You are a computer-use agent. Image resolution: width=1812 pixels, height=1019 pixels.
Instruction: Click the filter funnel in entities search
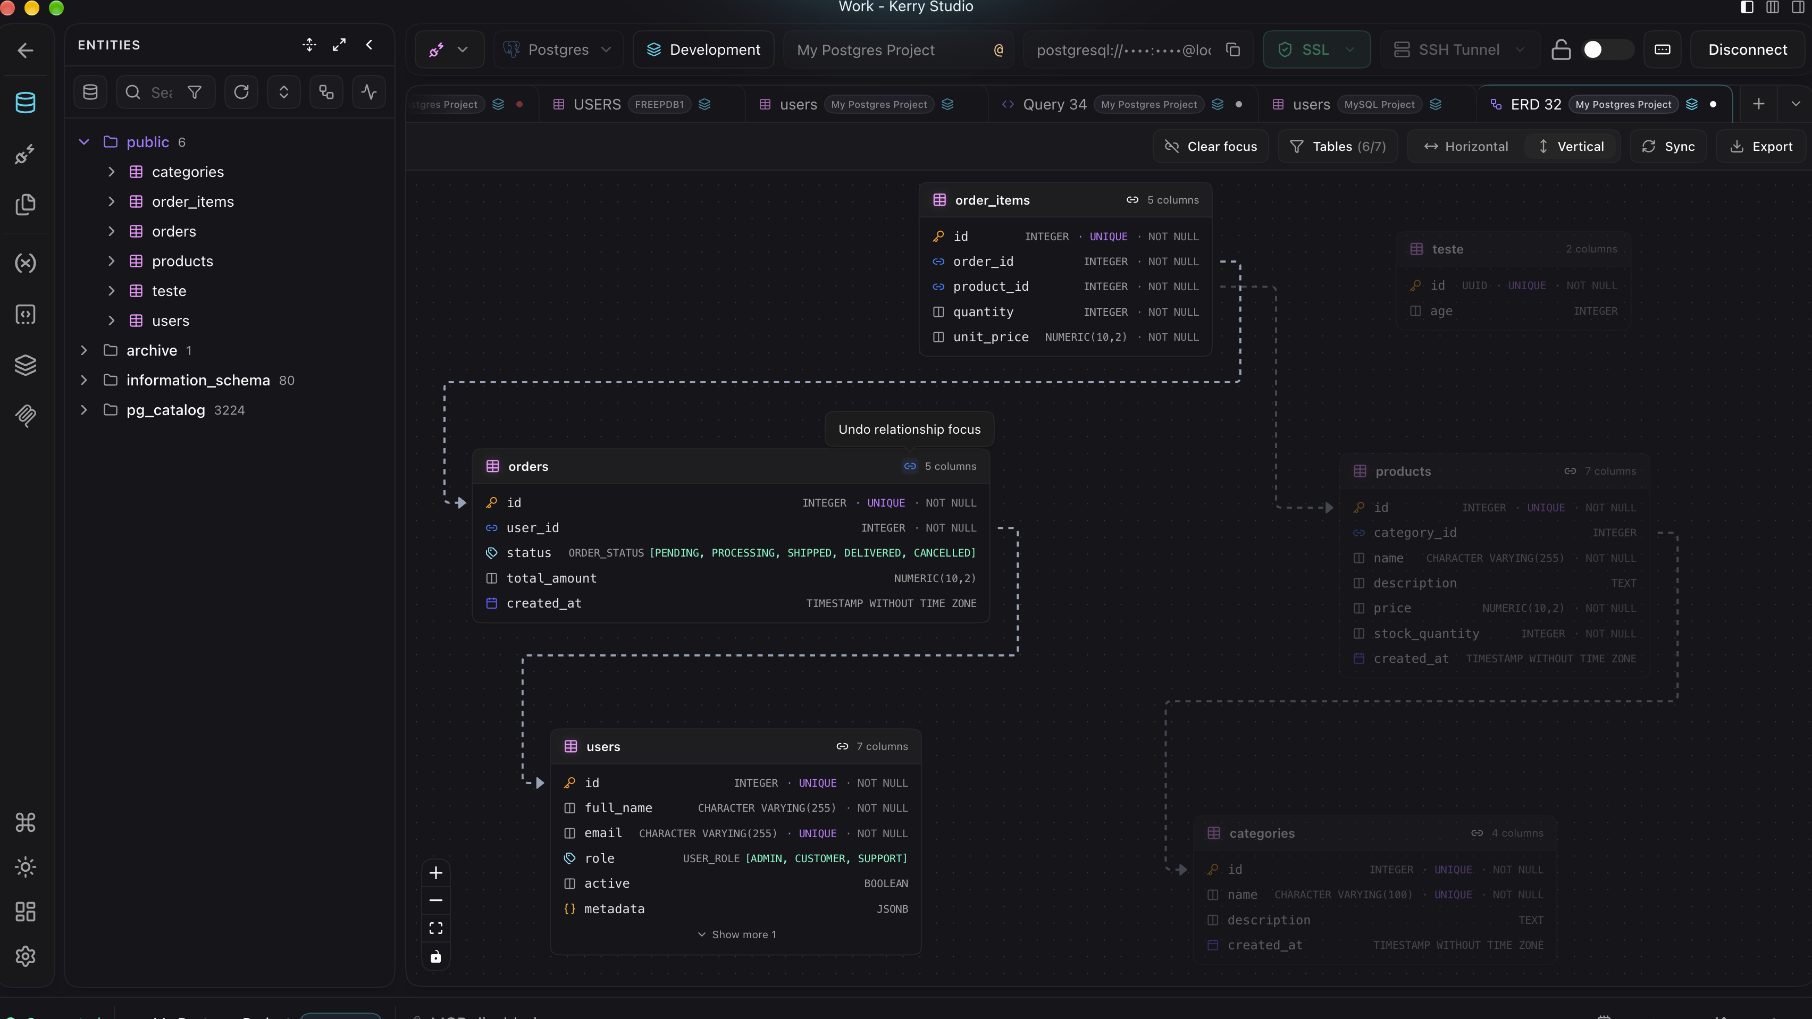pos(195,92)
